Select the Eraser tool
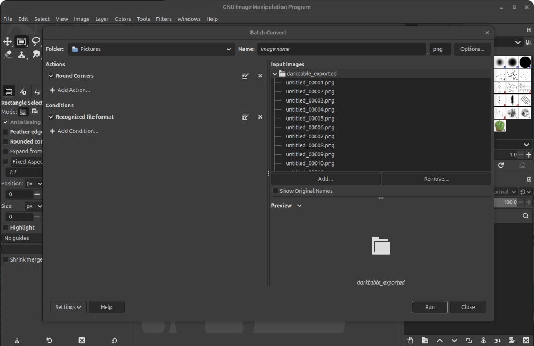This screenshot has height=346, width=534. 7,54
